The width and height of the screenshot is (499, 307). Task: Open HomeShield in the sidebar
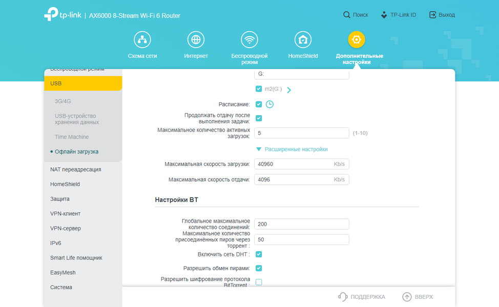click(65, 184)
